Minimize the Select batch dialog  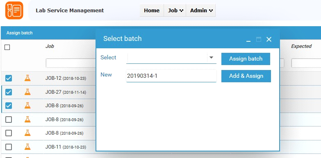point(248,40)
